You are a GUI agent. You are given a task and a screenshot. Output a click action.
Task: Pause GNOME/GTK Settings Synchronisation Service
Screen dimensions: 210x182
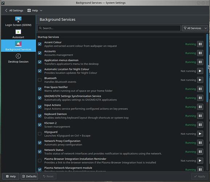click(200, 98)
